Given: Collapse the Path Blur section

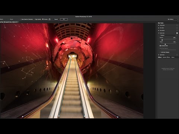Looking at the screenshot, I should (158, 33).
